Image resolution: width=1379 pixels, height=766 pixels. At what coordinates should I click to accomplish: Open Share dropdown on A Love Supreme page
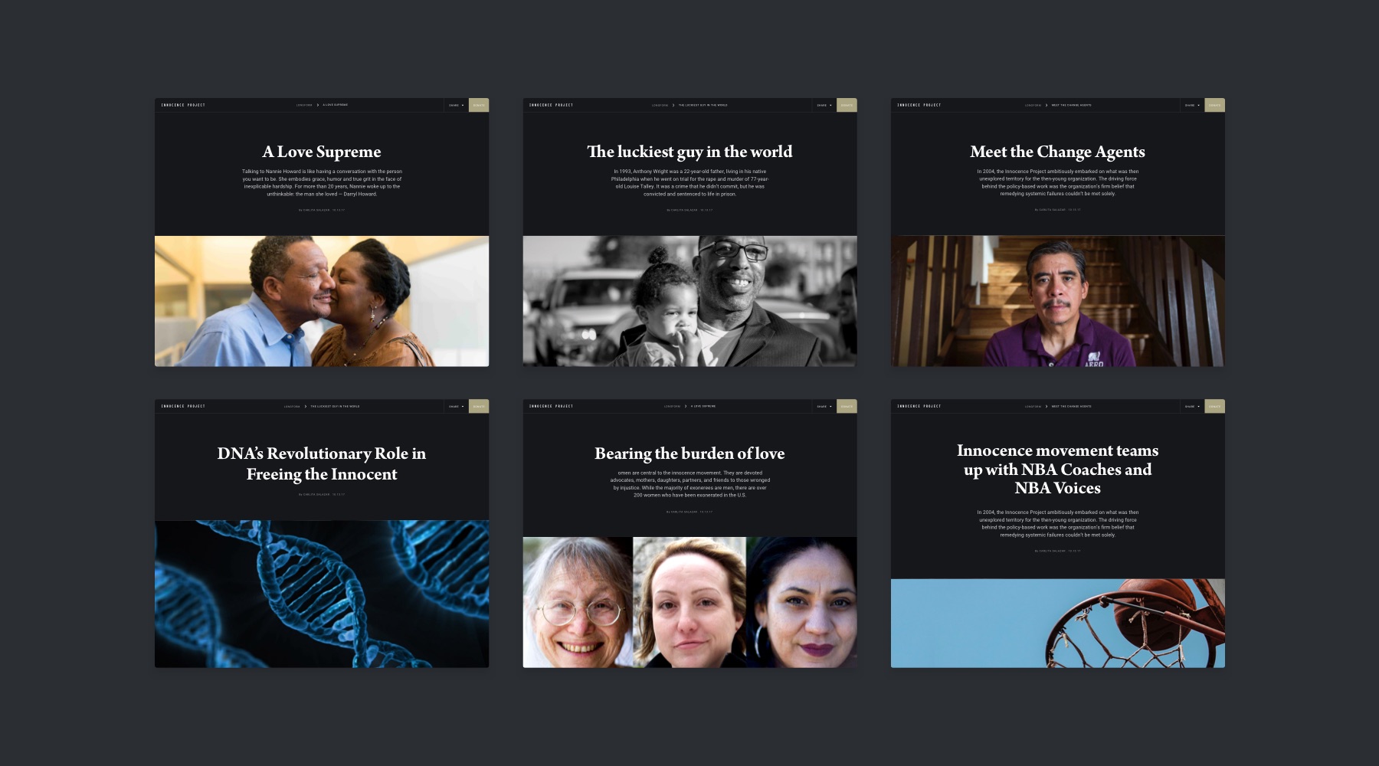tap(456, 105)
